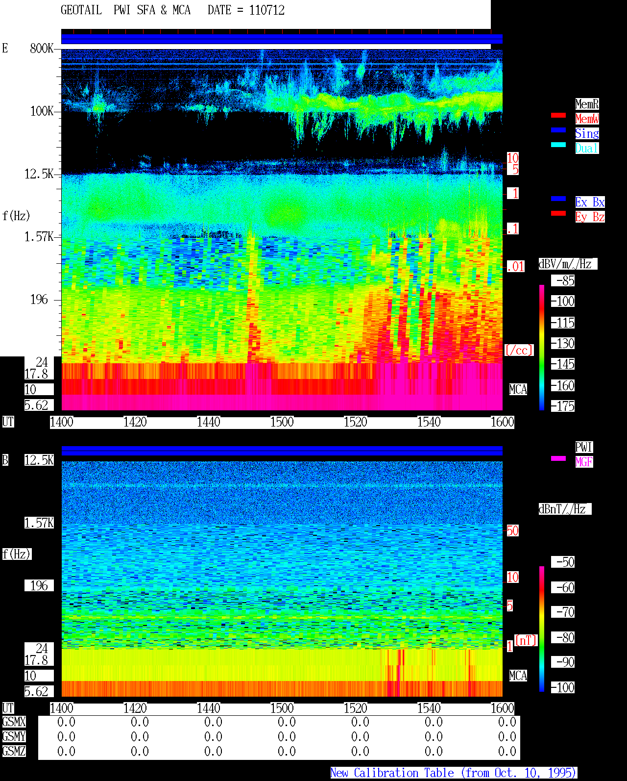Screen dimensions: 627x781
Task: Click the dBV/m/√Hz color scale bar
Action: point(542,347)
